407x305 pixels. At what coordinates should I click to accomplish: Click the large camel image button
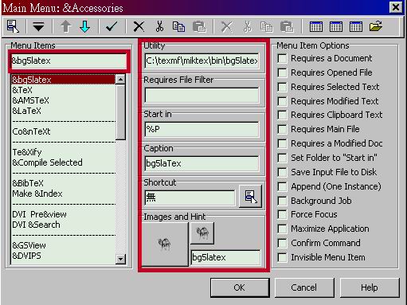(x=165, y=244)
